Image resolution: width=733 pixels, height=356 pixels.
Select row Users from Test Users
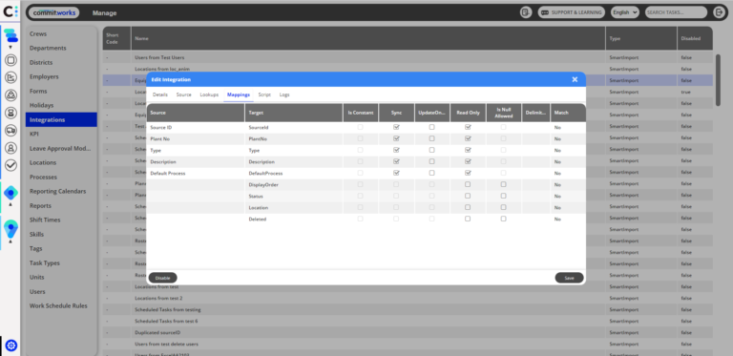click(x=408, y=57)
